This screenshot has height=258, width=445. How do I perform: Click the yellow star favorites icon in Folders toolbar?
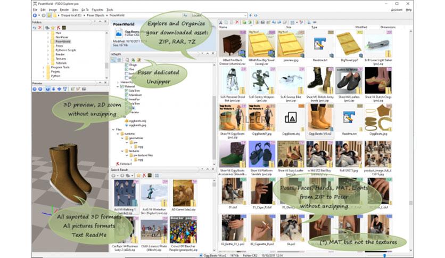[x=53, y=28]
